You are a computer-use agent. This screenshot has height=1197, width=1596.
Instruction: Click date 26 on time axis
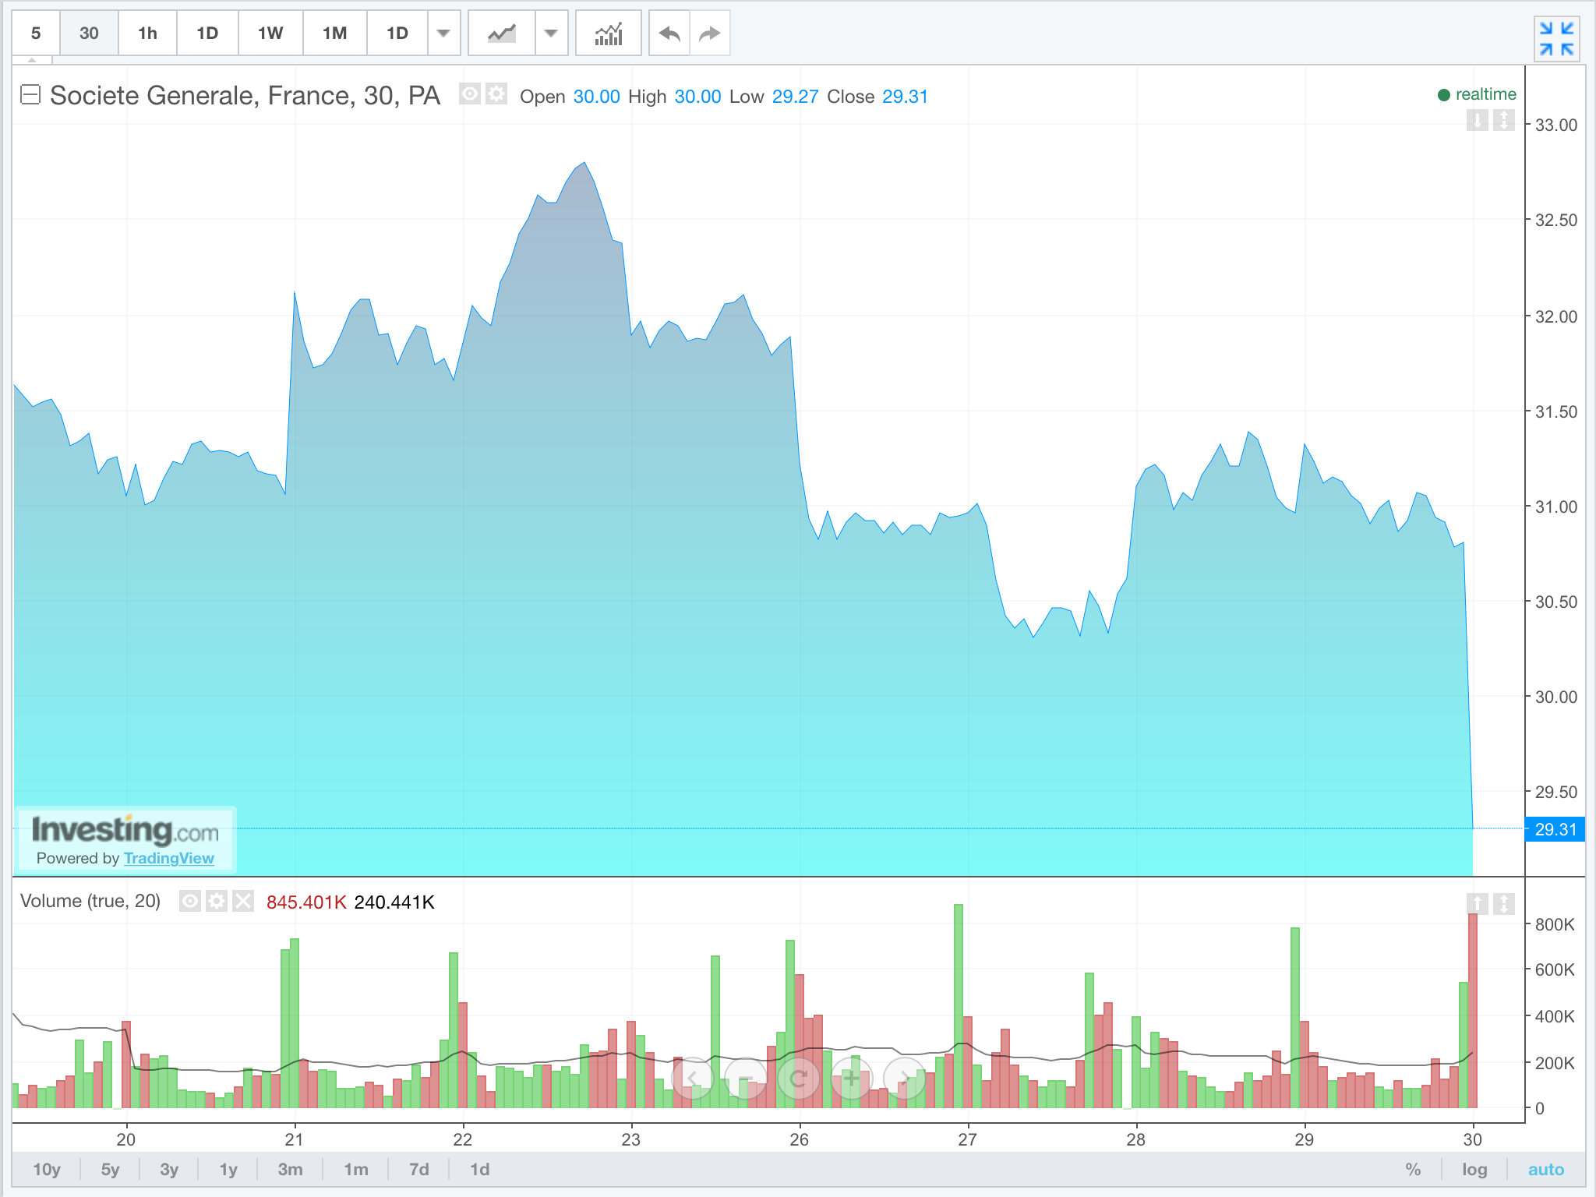coord(799,1139)
